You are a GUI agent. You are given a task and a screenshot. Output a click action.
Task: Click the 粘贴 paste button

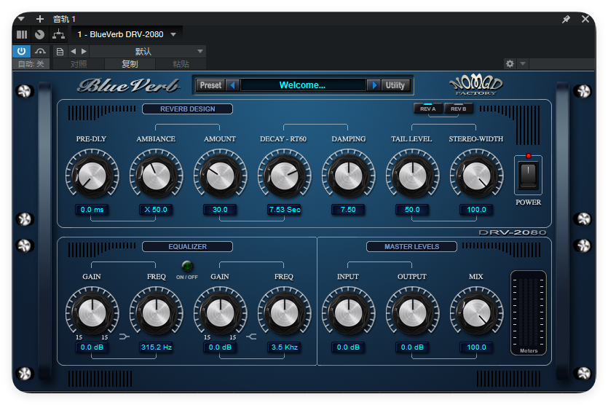pos(181,63)
